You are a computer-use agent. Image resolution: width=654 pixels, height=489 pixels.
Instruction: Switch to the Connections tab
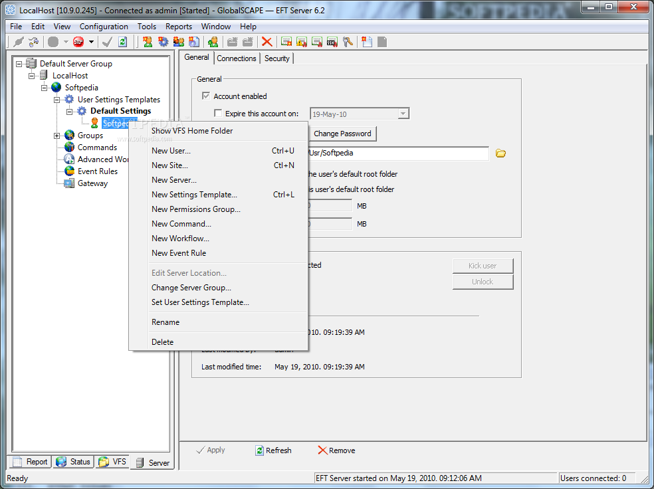click(x=237, y=58)
